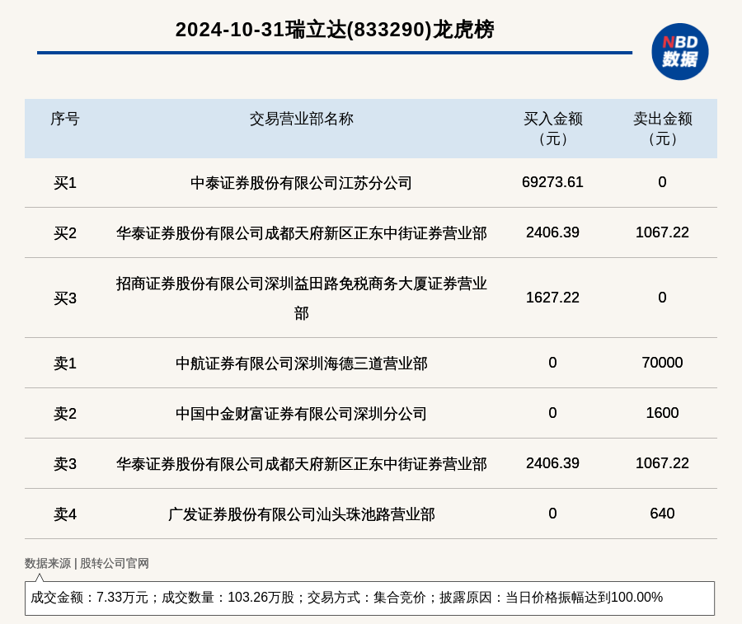Select the buy amount 69273.61

[552, 182]
